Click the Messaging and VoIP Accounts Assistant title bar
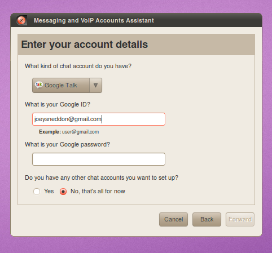The image size is (272, 253). pos(136,20)
